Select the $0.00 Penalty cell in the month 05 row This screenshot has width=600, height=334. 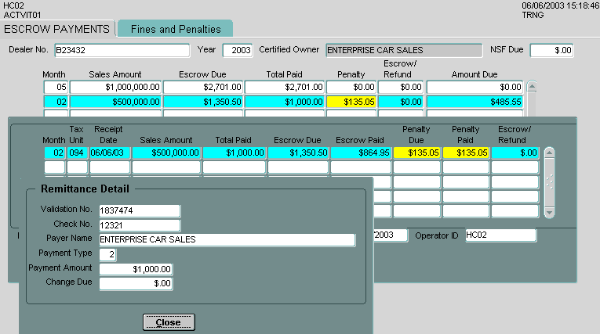(351, 87)
